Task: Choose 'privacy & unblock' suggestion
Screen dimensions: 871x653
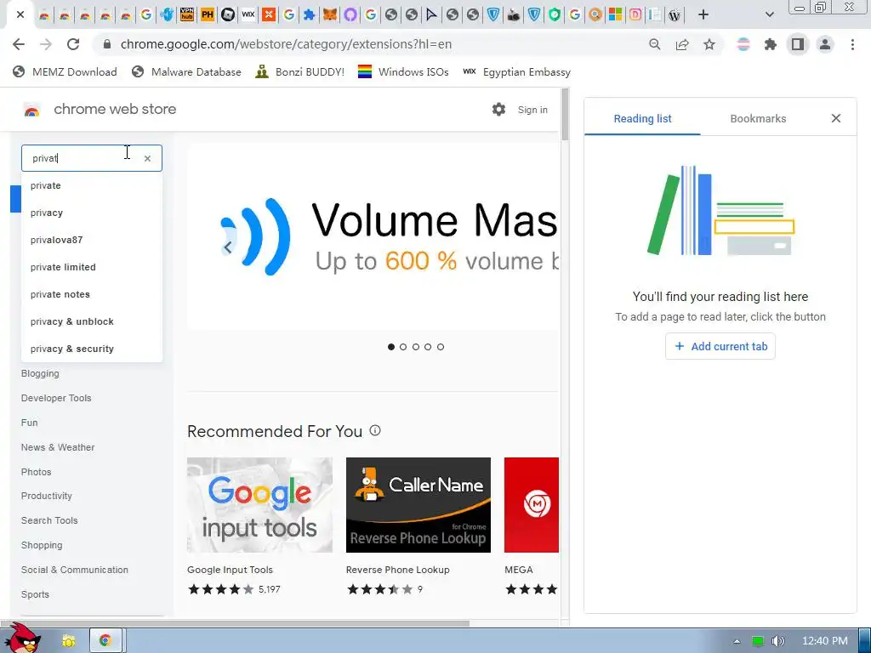Action: coord(92,321)
